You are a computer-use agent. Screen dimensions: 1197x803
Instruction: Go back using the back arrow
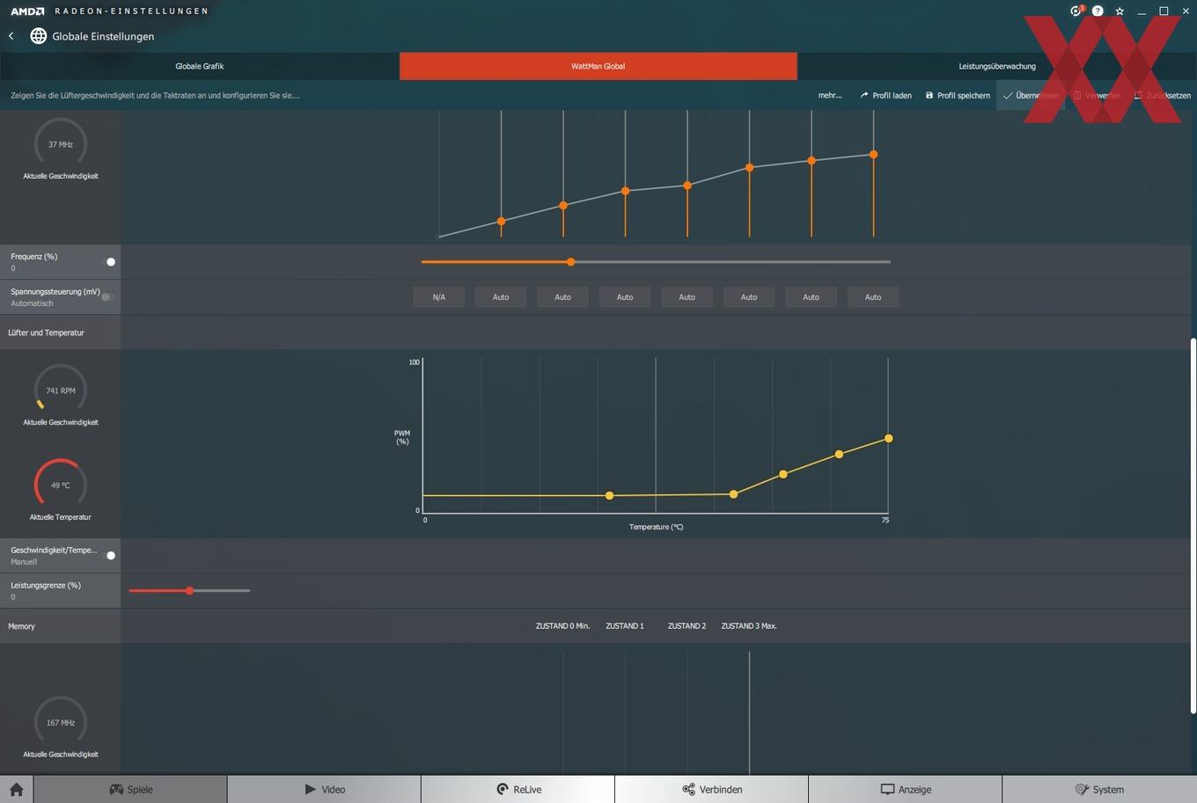point(11,36)
